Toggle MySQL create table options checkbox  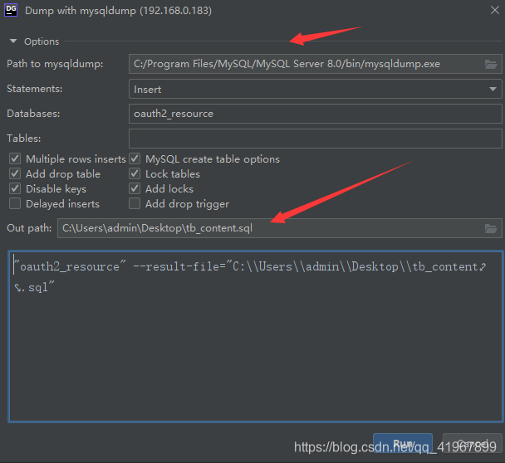point(135,158)
